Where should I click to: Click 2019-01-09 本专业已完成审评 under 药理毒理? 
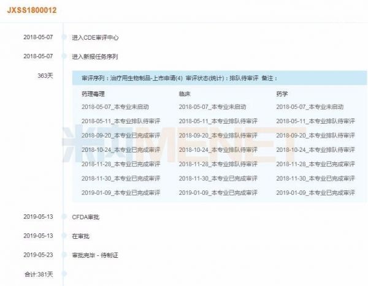[x=121, y=192]
